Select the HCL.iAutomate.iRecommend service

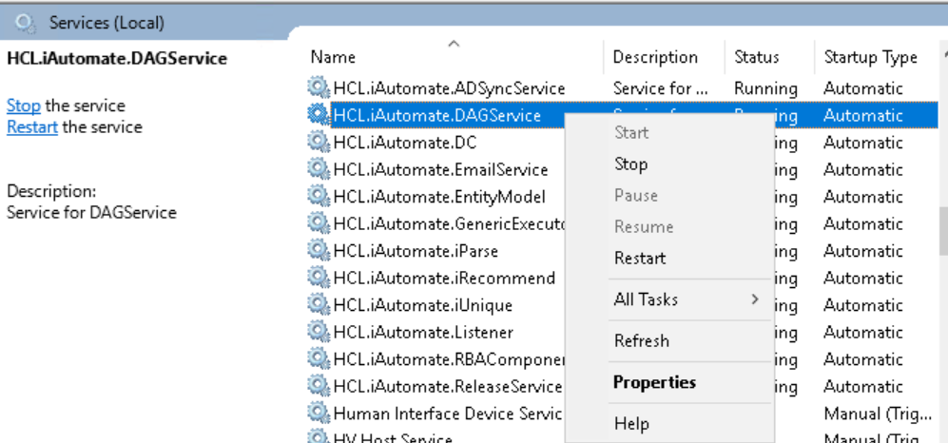444,278
